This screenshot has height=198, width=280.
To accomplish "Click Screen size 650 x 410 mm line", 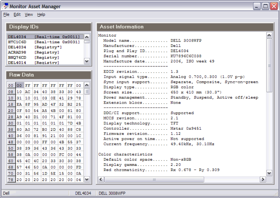I will click(x=162, y=92).
